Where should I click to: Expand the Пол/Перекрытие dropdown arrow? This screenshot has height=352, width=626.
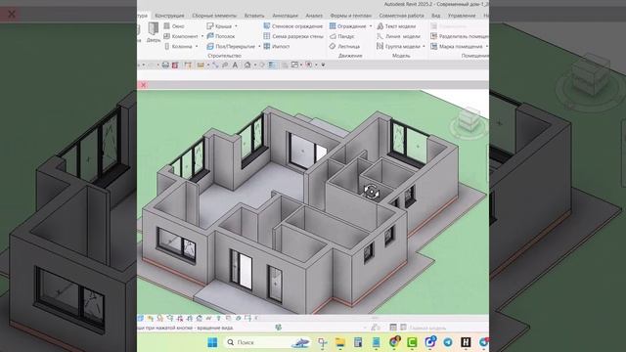(x=259, y=46)
